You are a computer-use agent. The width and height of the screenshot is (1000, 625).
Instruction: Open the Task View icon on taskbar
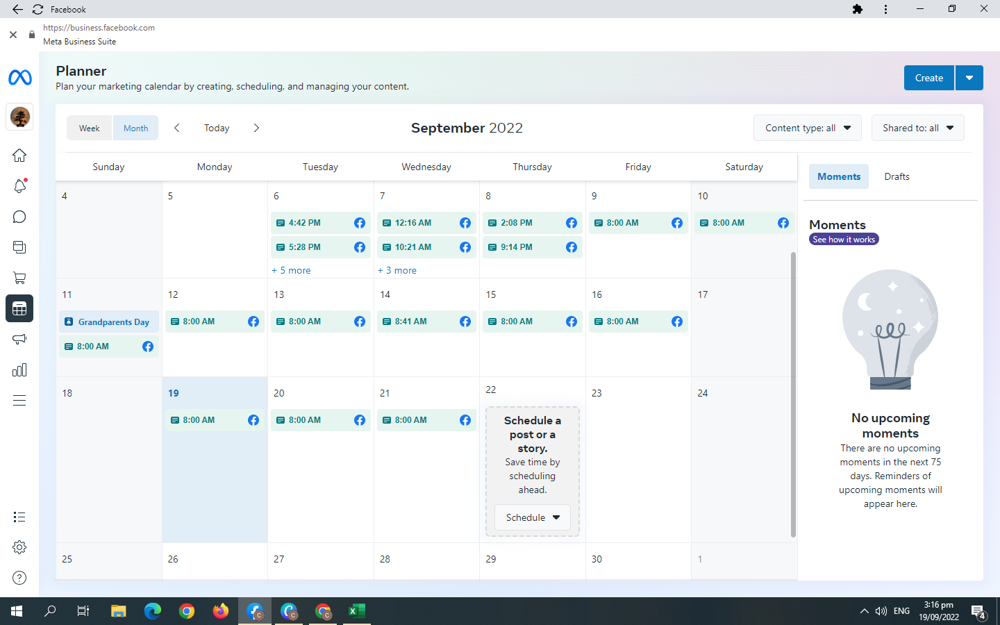(x=83, y=611)
